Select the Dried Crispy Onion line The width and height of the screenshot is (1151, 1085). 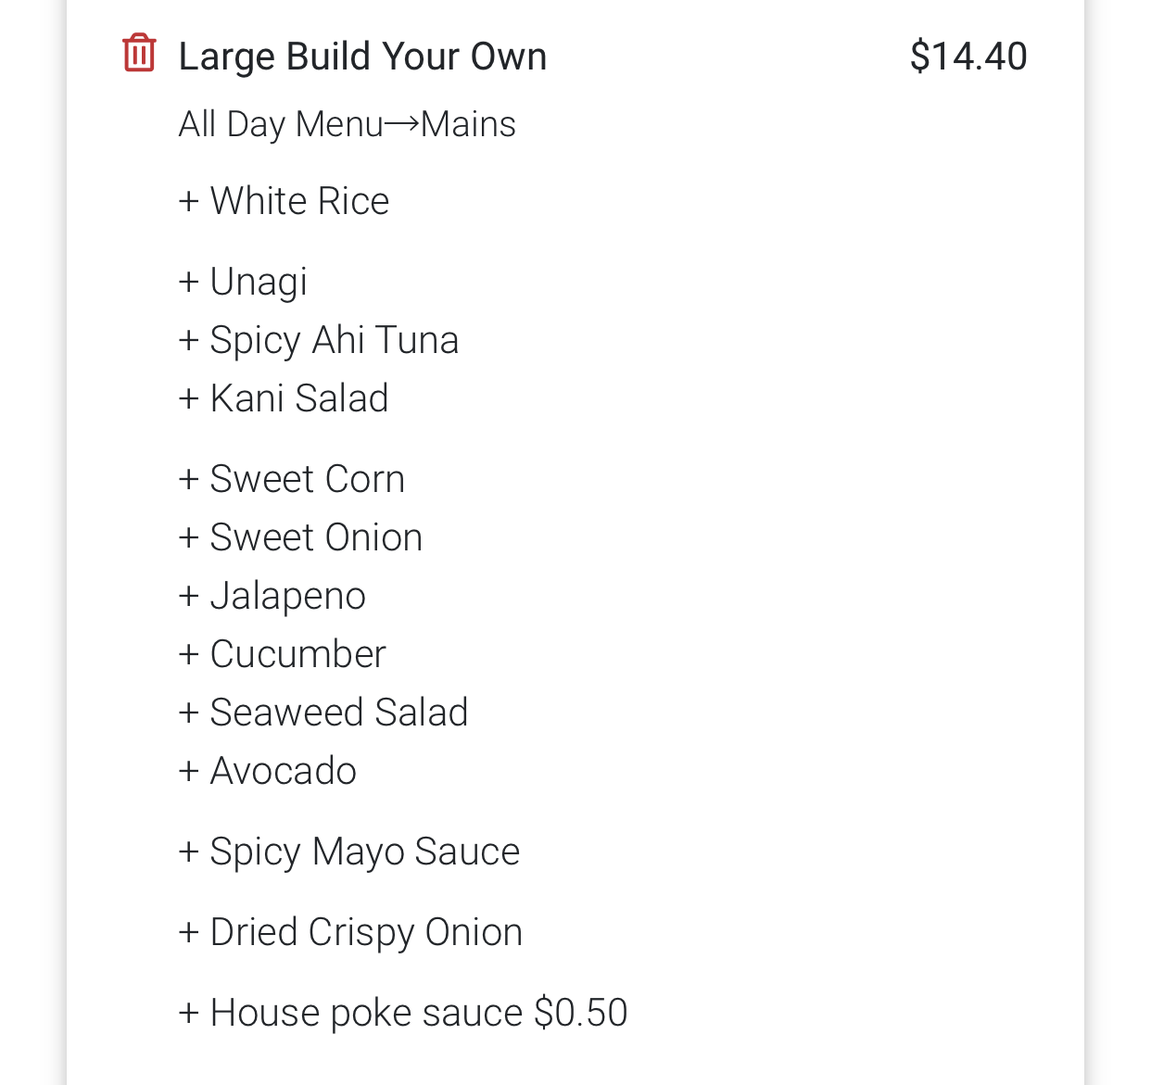pos(350,932)
